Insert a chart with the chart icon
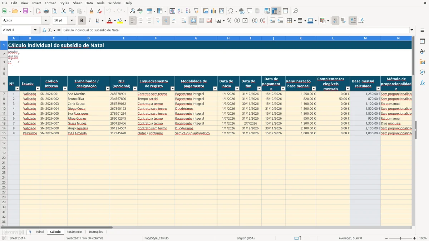429x241 pixels. 213,11
